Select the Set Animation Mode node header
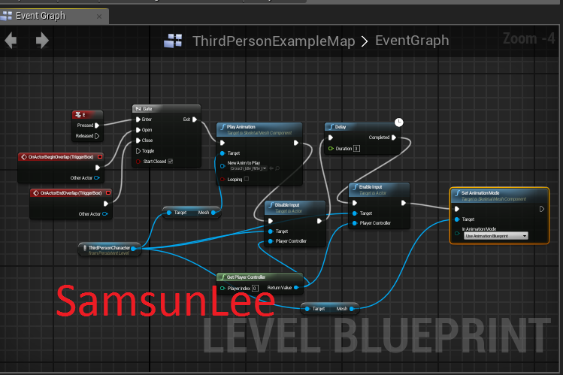Screen dimensions: 563x375 point(499,195)
